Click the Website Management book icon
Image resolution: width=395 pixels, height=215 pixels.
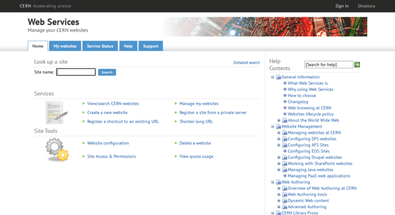tap(279, 127)
